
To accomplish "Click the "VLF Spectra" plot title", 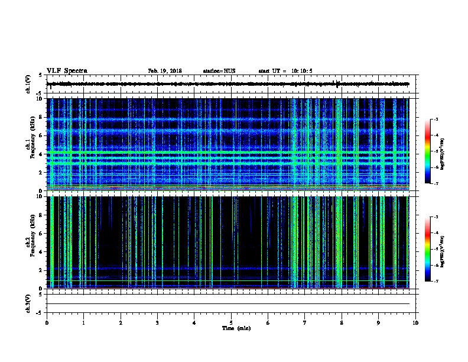I will point(67,71).
